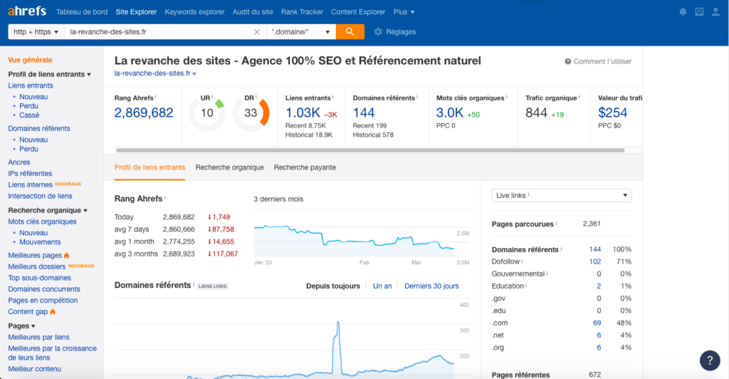This screenshot has width=729, height=379.
Task: Open Pages en compétition in sidebar
Action: [43, 301]
